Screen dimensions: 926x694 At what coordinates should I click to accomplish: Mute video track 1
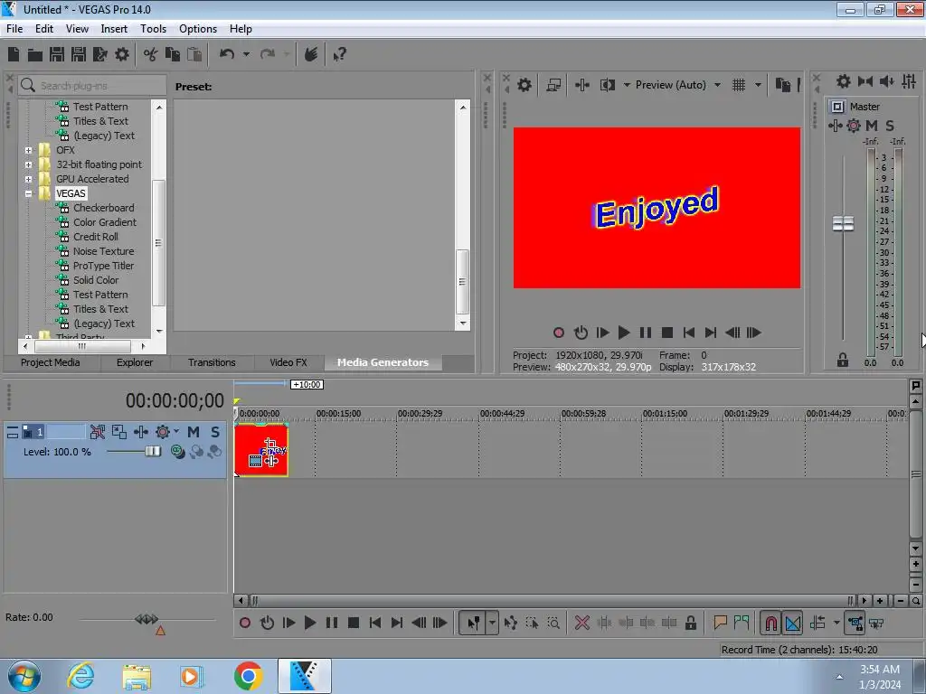point(194,432)
